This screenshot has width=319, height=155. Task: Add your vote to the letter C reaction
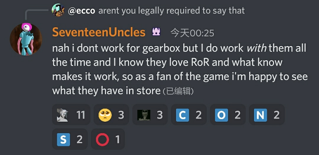pos(189,115)
